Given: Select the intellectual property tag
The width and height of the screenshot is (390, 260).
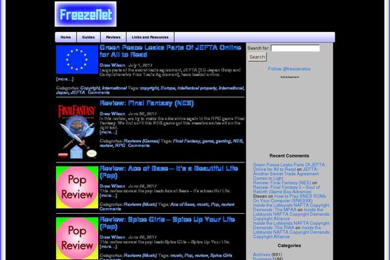Looking at the screenshot, I should 197,88.
